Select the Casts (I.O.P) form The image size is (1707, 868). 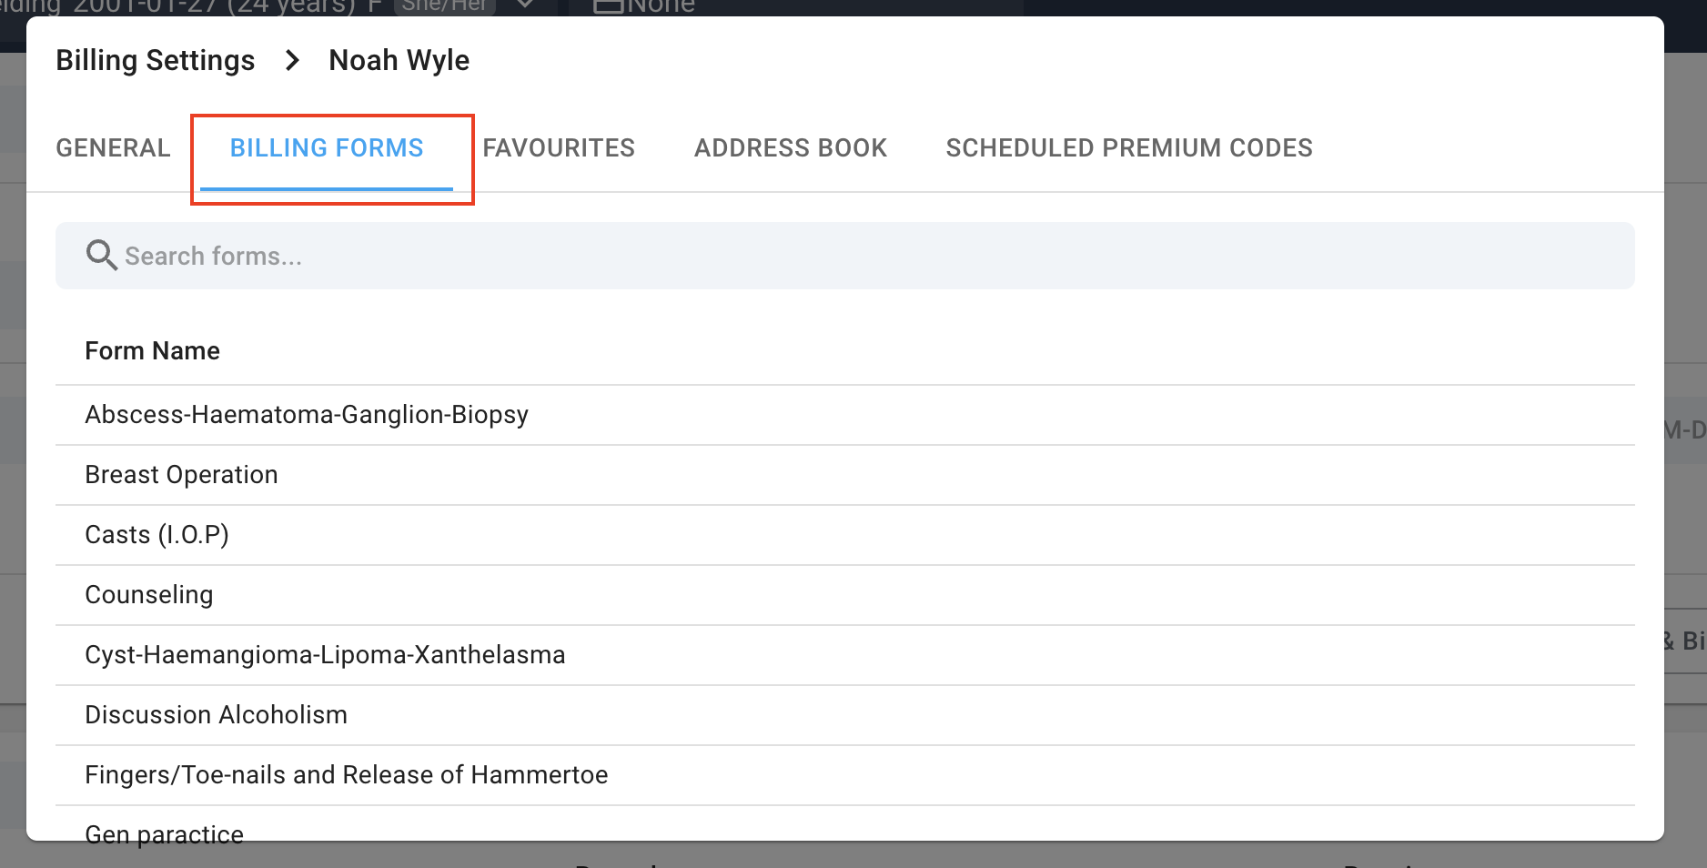pos(157,534)
